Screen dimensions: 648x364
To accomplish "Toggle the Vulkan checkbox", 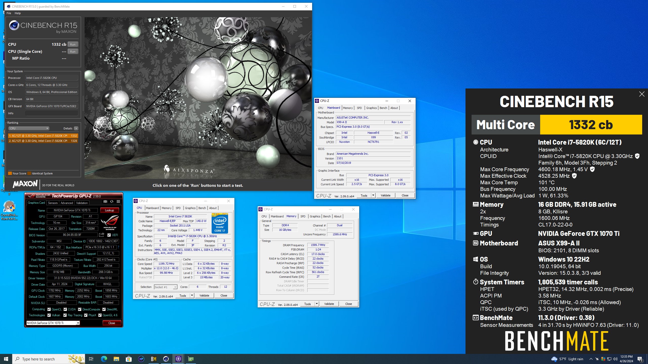I will point(49,315).
